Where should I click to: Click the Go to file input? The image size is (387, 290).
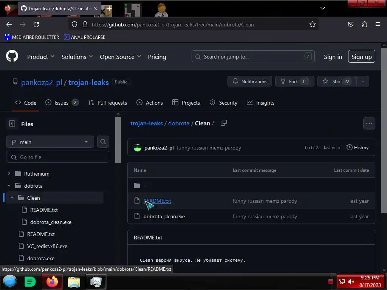click(57, 157)
